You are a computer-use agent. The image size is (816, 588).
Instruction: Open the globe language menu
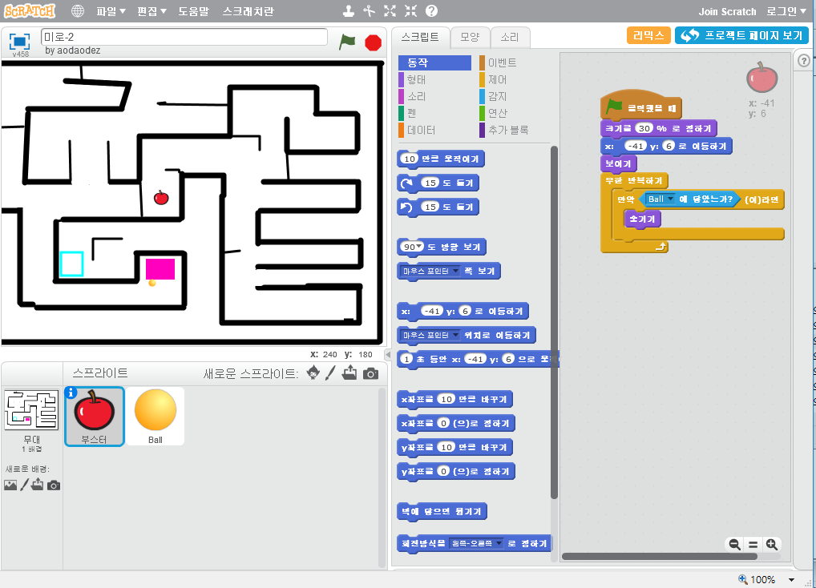click(78, 11)
